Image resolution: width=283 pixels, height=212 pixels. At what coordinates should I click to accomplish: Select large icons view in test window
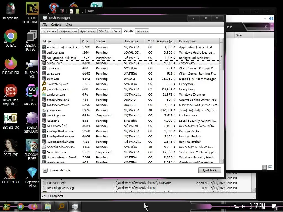coord(270,167)
